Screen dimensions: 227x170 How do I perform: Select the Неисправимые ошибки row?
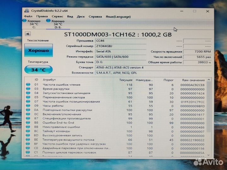(115, 127)
